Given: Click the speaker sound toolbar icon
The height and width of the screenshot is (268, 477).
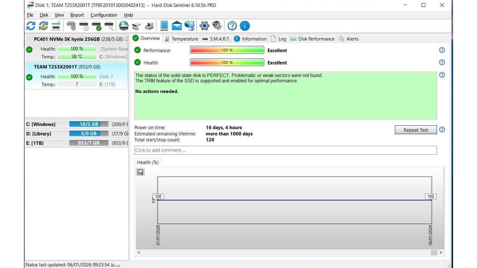Looking at the screenshot, I should [x=217, y=26].
